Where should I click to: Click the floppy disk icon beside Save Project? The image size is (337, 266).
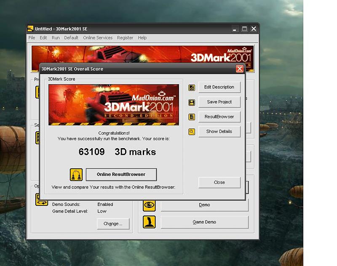(192, 102)
